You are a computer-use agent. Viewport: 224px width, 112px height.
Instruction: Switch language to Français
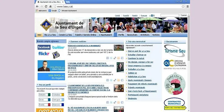144,15
